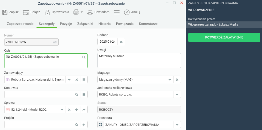Expand the Magazyn dropdown arrow
This screenshot has height=130, width=262.
170,80
